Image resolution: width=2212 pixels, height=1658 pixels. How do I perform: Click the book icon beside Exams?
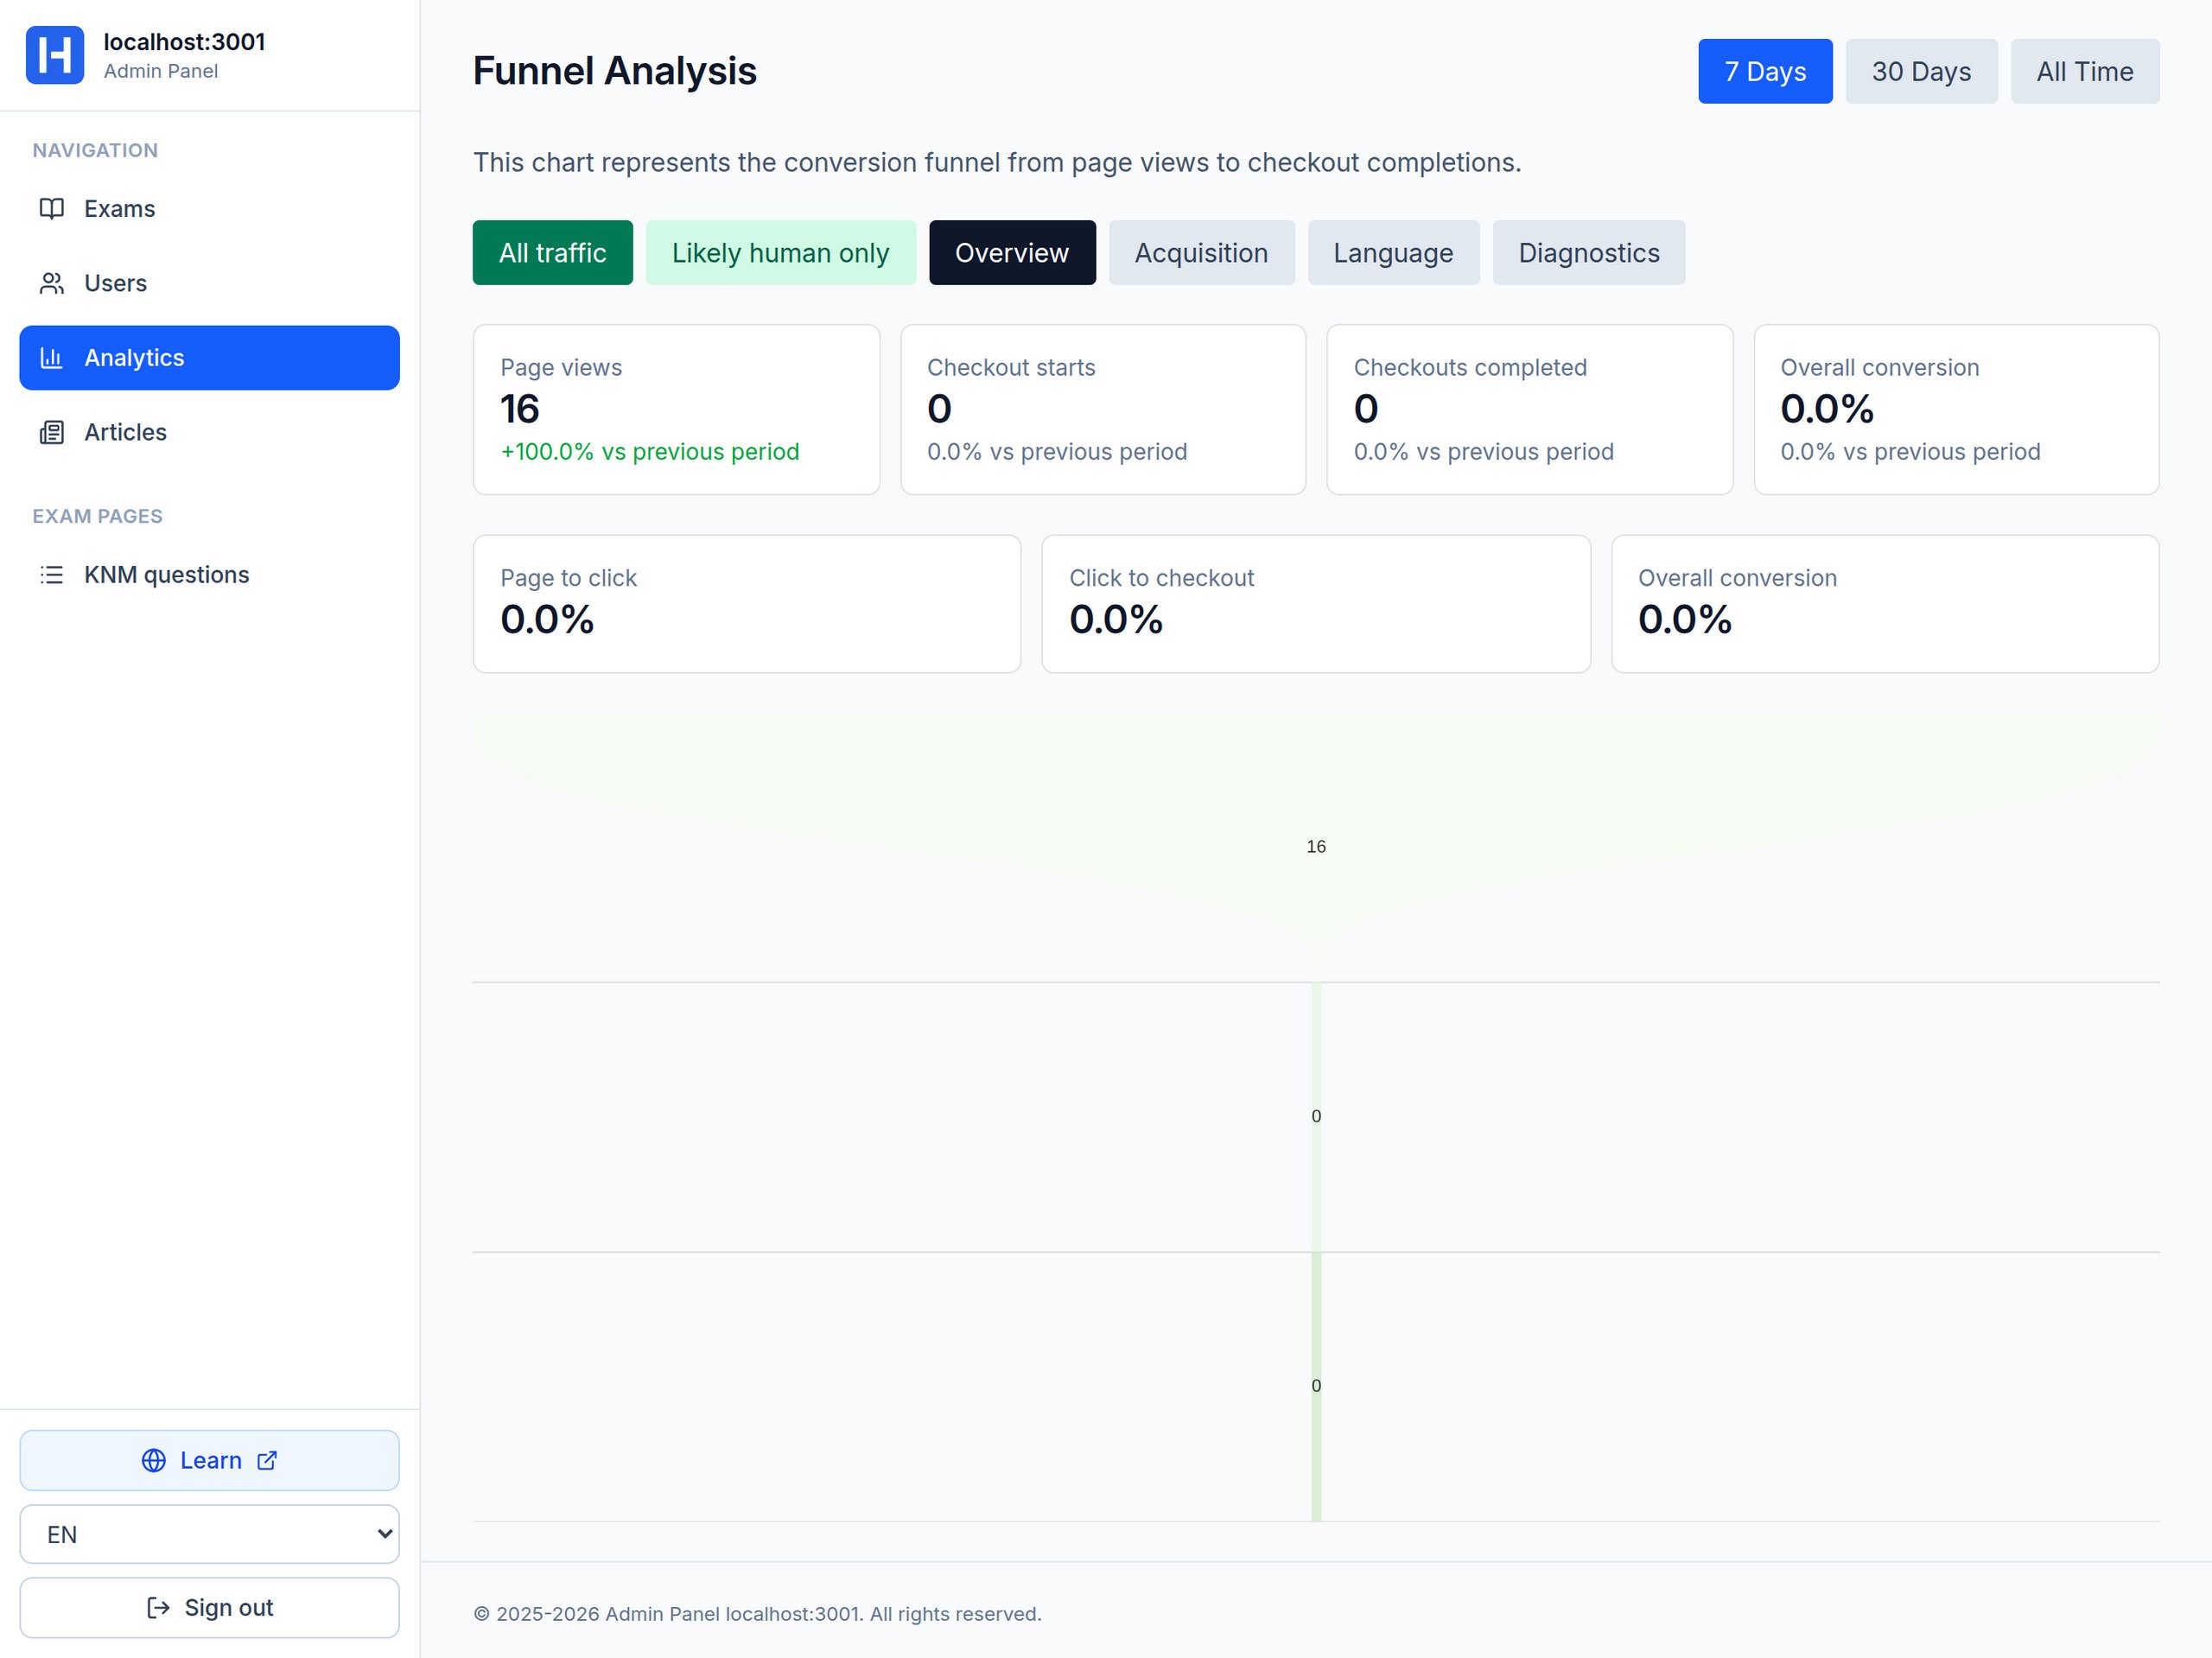[52, 208]
